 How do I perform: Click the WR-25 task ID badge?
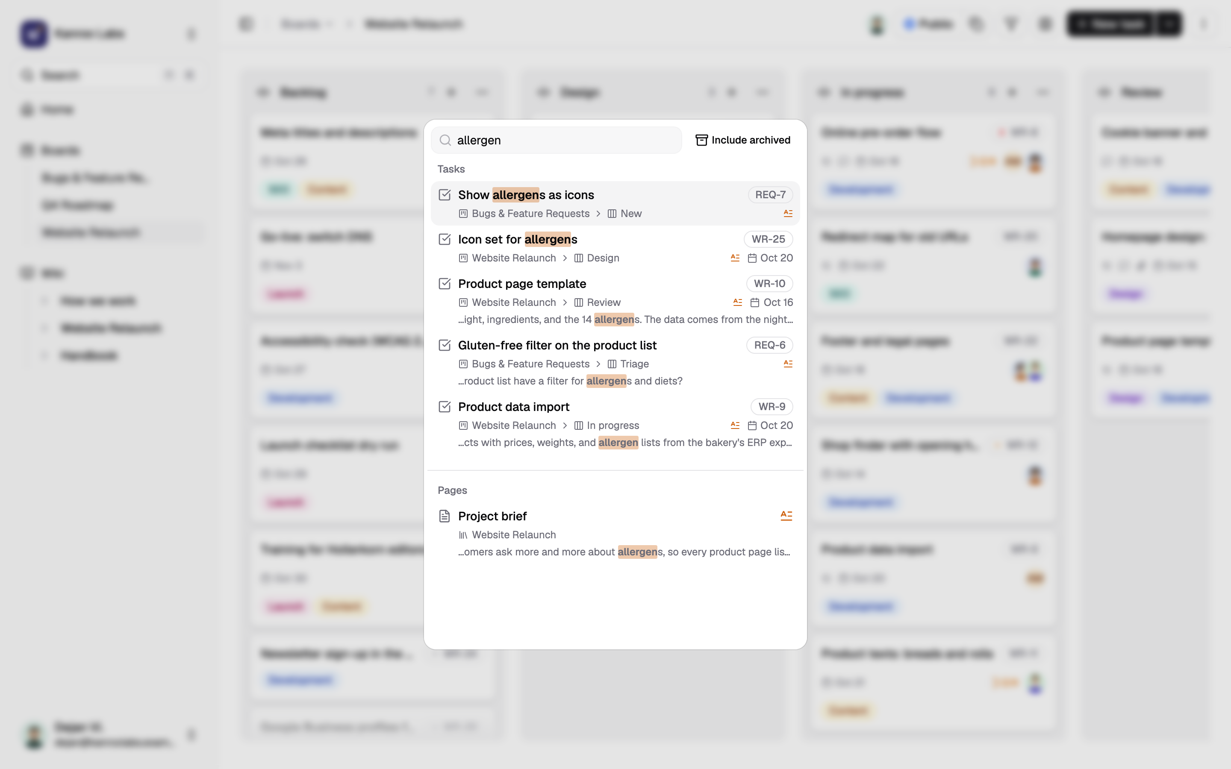(x=768, y=239)
